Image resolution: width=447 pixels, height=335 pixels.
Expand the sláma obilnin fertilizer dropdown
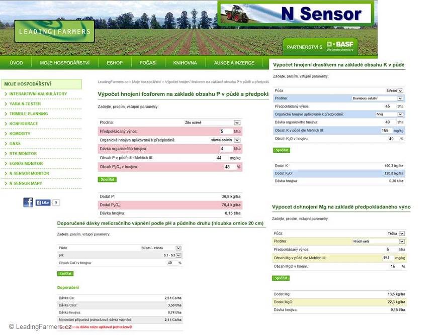[225, 140]
